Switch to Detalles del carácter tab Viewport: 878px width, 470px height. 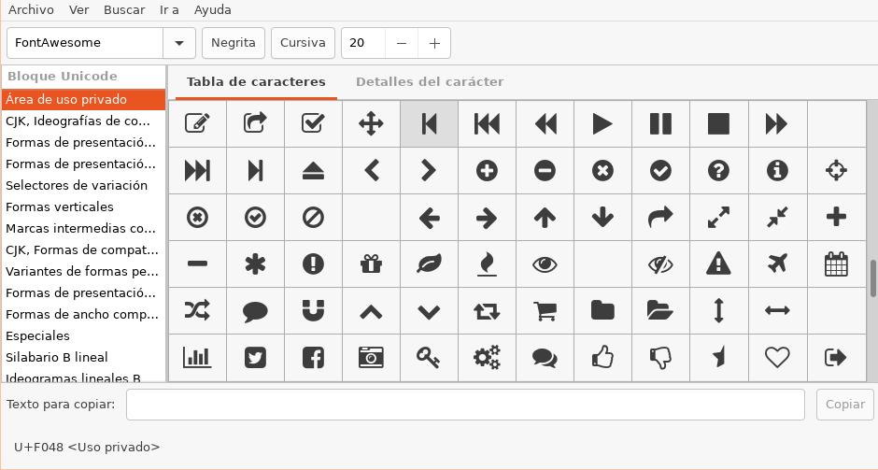(x=430, y=82)
